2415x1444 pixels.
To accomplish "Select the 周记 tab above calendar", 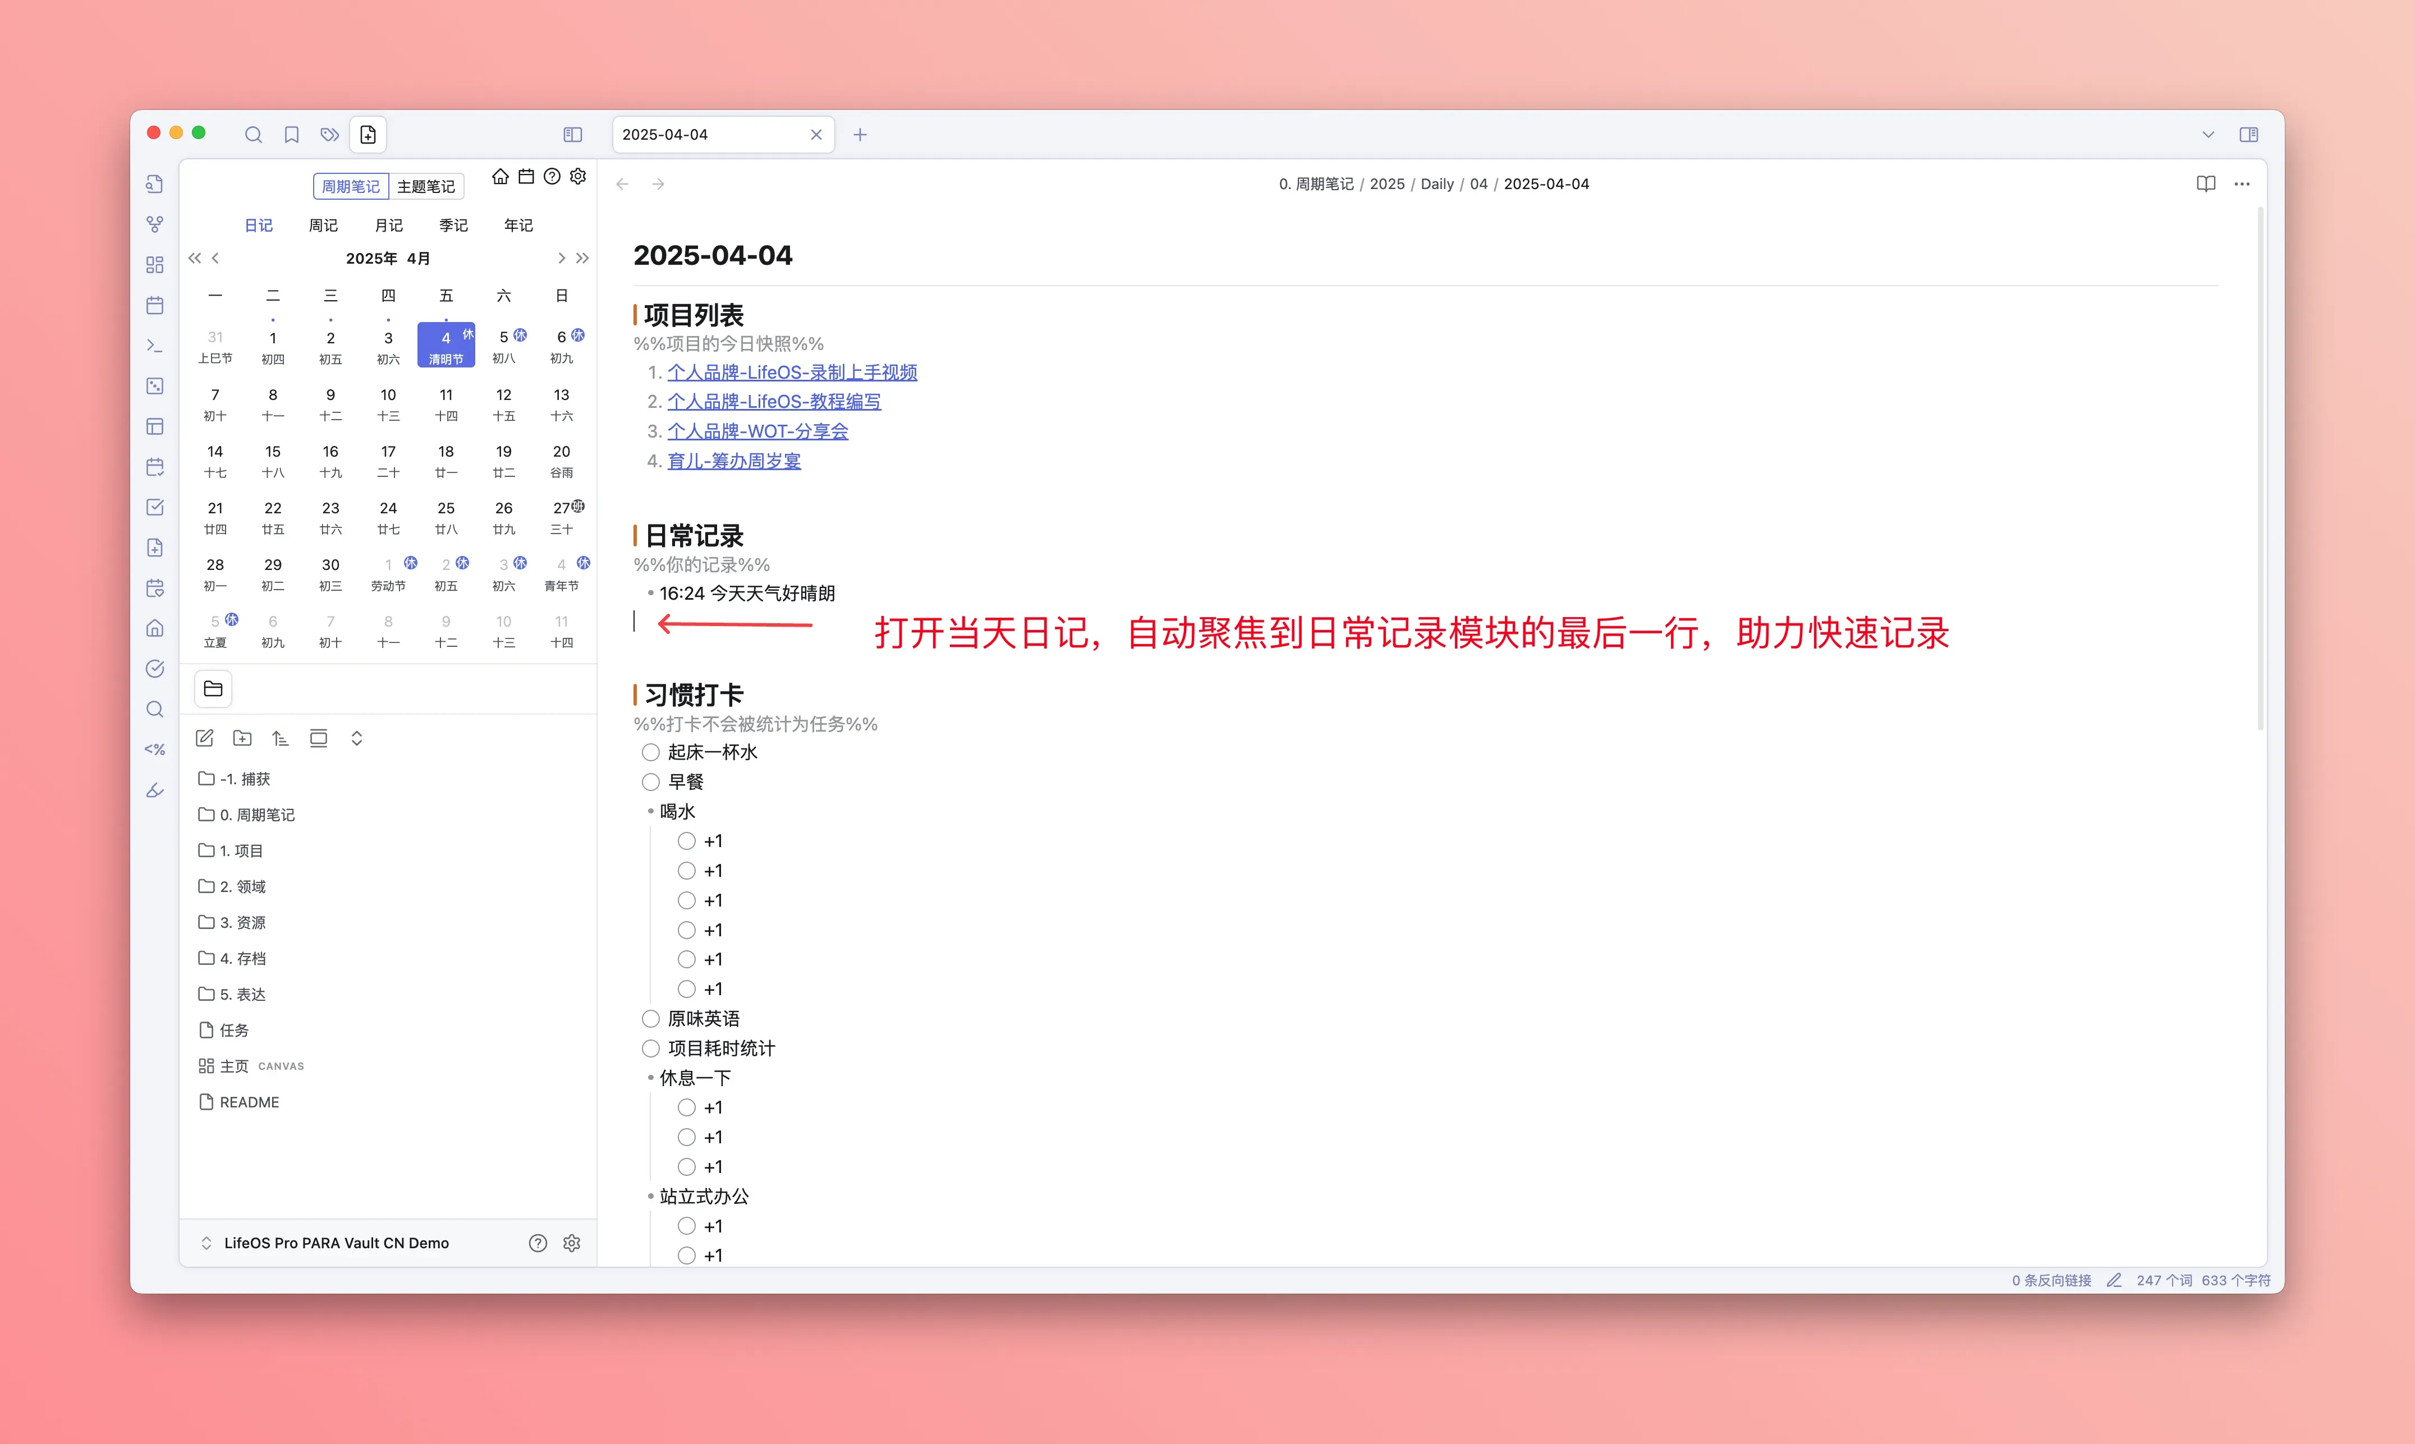I will tap(323, 226).
